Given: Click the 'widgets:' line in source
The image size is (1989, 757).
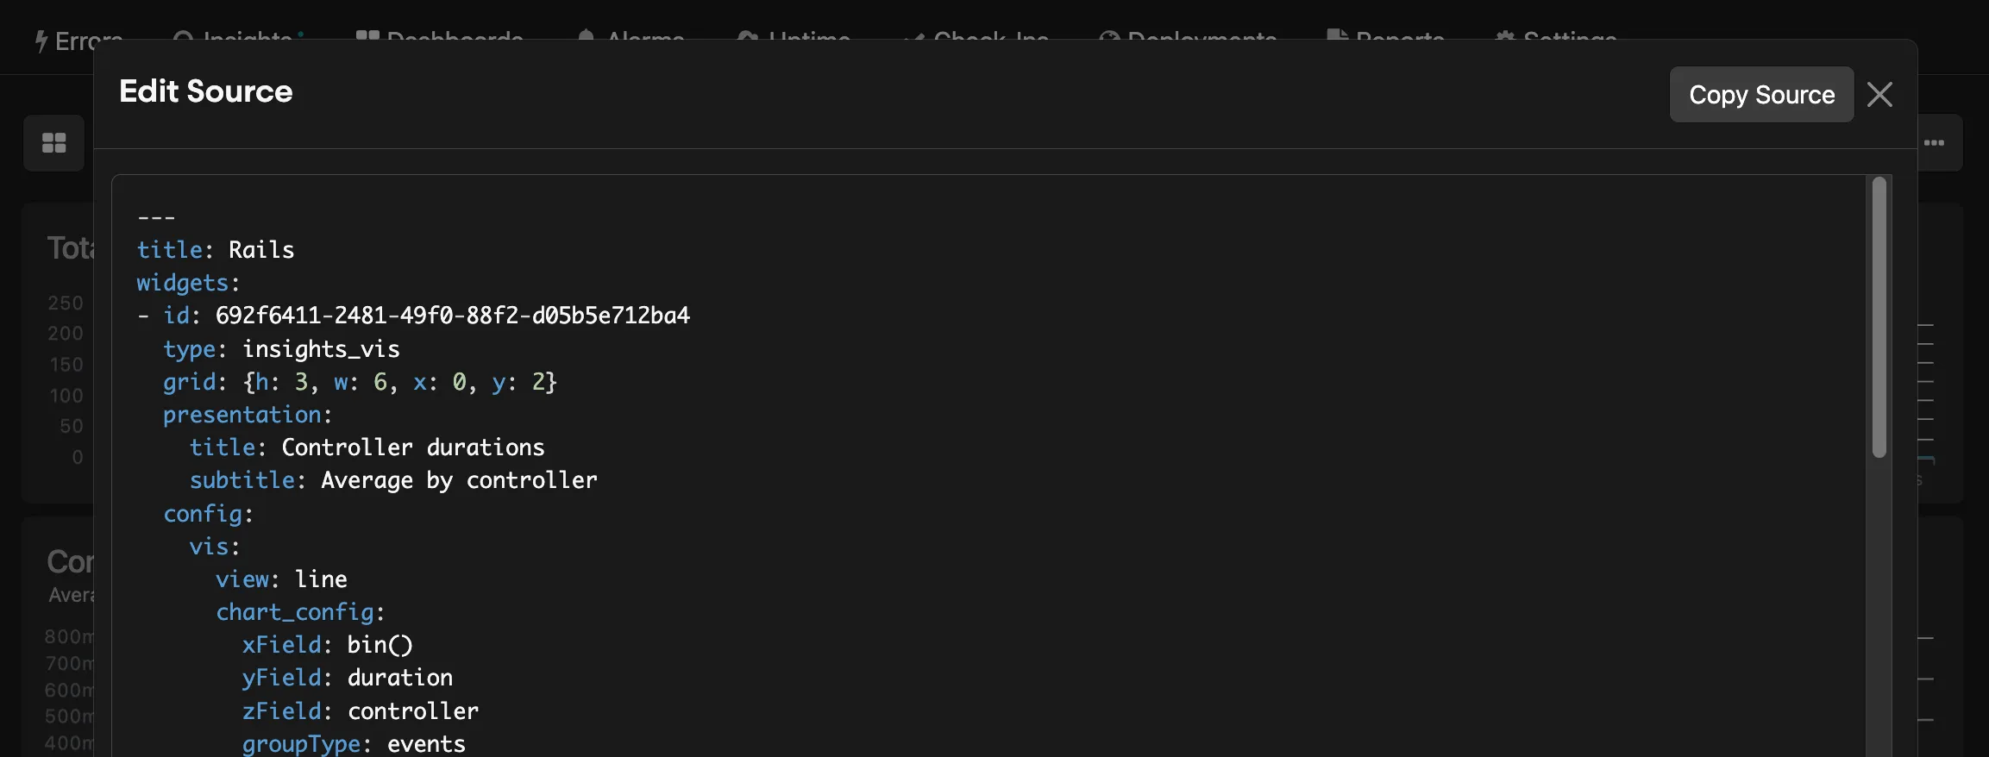Looking at the screenshot, I should (x=188, y=283).
